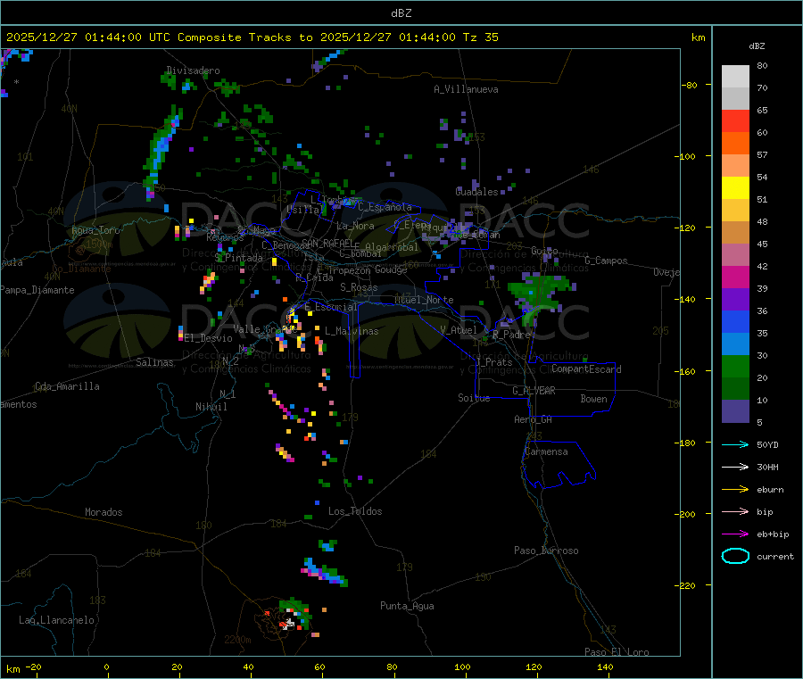803x679 pixels.
Task: Click the J_Prats map label
Action: pos(494,362)
